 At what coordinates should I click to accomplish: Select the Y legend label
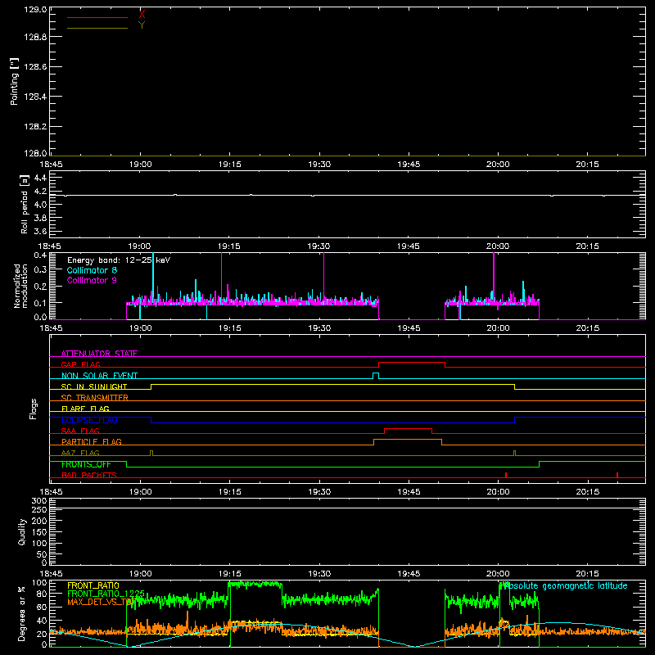point(142,25)
